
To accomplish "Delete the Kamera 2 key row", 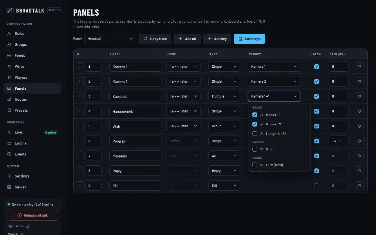I will tap(359, 81).
